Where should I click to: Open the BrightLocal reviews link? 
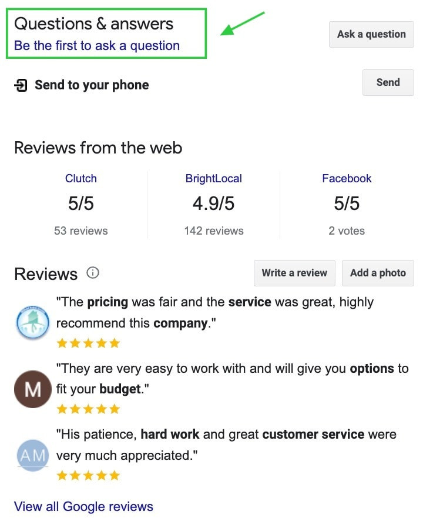coord(214,179)
